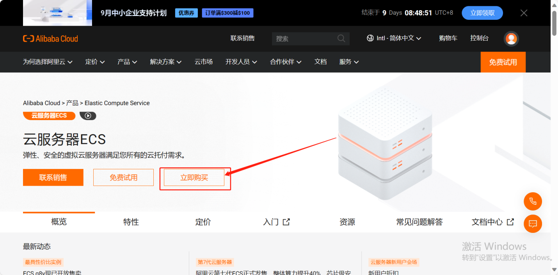Viewport: 558px width, 275px height.
Task: Click the globe language icon
Action: tap(370, 38)
